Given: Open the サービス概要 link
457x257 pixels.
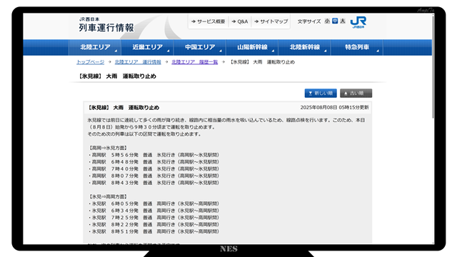Looking at the screenshot, I should pos(209,21).
